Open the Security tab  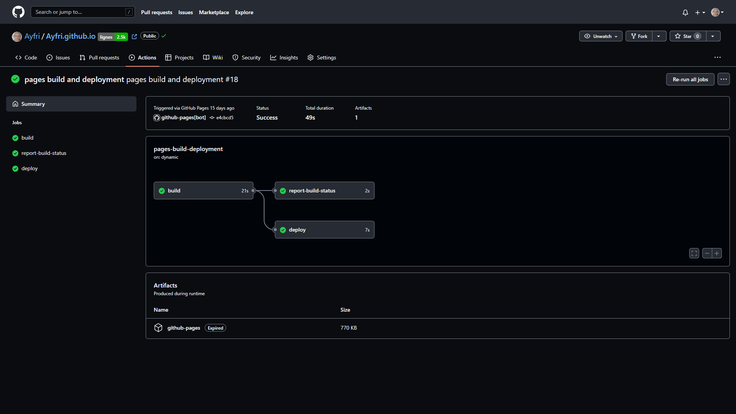[x=246, y=58]
